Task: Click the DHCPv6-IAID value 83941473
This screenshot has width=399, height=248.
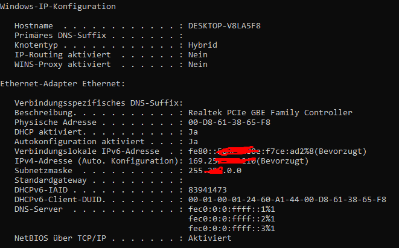Action: pyautogui.click(x=208, y=190)
